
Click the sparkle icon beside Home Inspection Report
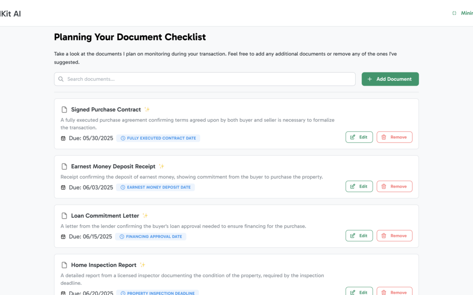point(142,265)
